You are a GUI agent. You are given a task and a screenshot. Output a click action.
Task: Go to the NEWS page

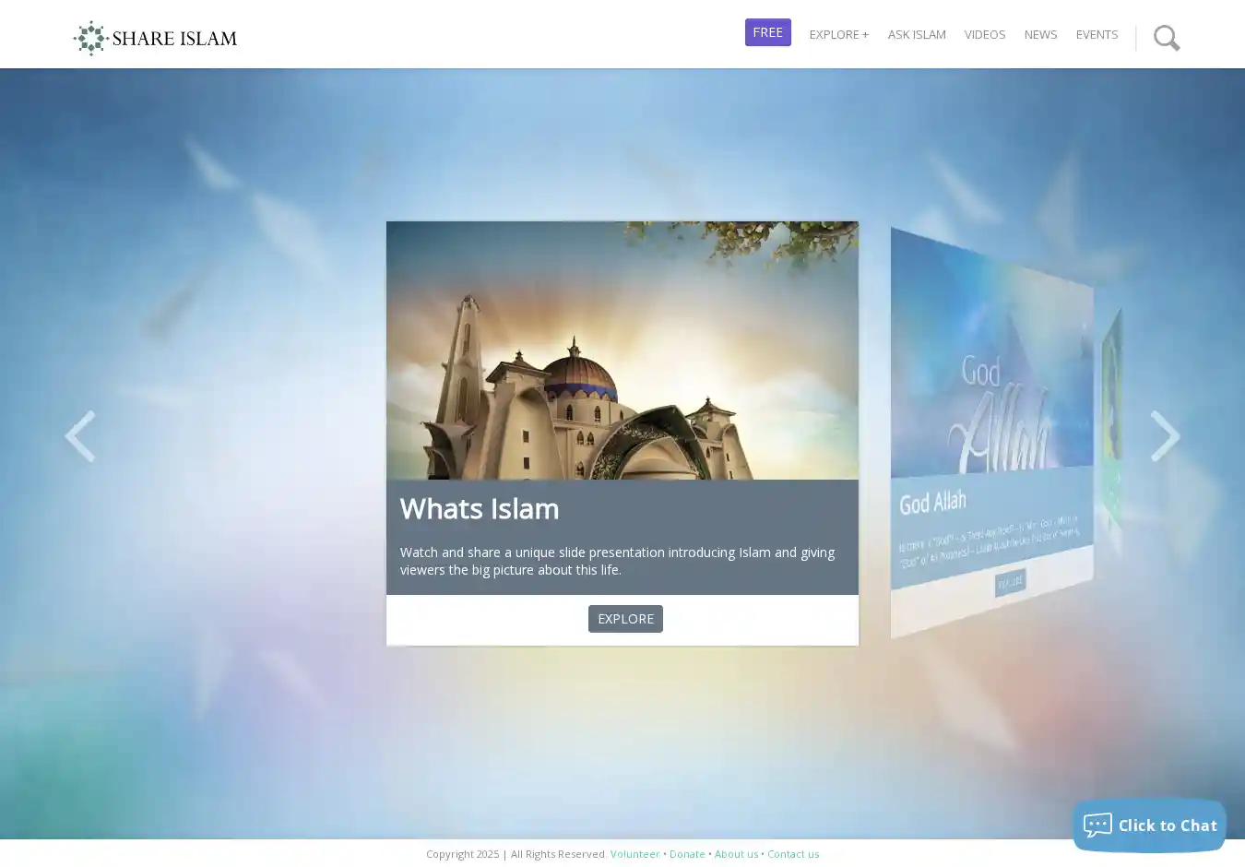point(1040,34)
